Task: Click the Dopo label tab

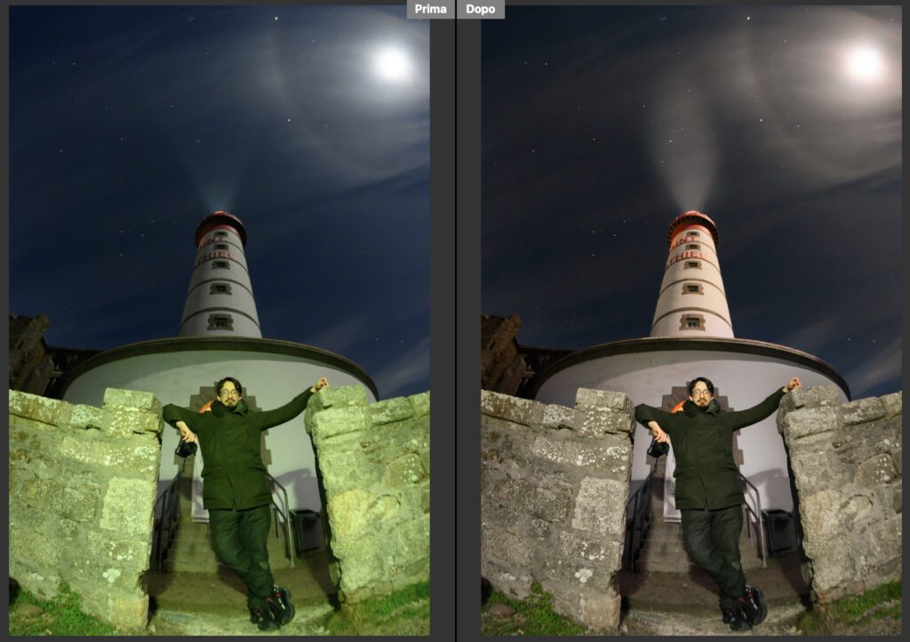Action: (481, 10)
